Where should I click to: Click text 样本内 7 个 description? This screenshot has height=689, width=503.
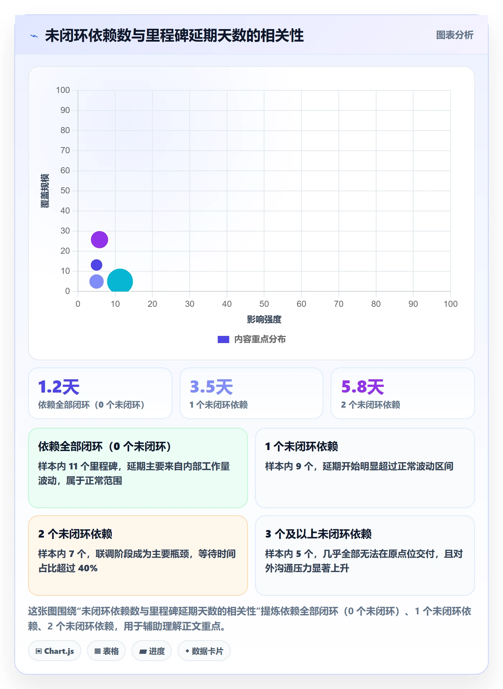(x=137, y=561)
